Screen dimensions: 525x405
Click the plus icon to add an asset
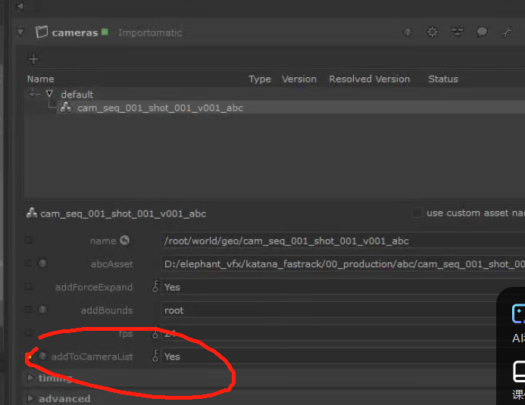pyautogui.click(x=33, y=59)
